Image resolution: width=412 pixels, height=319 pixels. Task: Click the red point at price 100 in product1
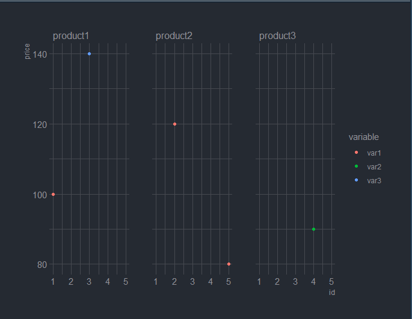click(x=53, y=194)
